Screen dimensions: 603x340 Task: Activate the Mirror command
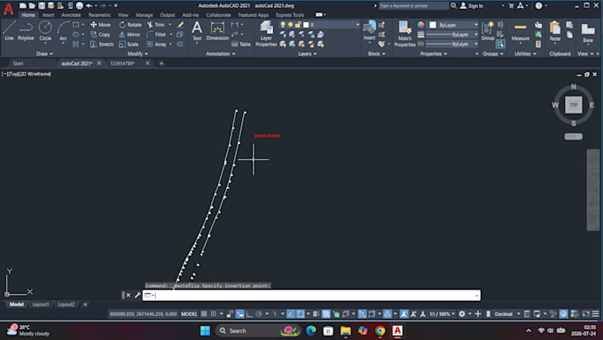click(x=129, y=35)
